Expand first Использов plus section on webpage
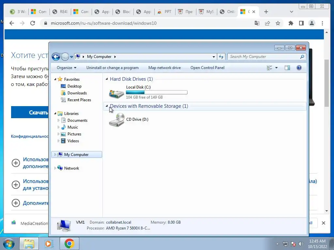Viewport: 334px width, 250px height. [x=16, y=163]
